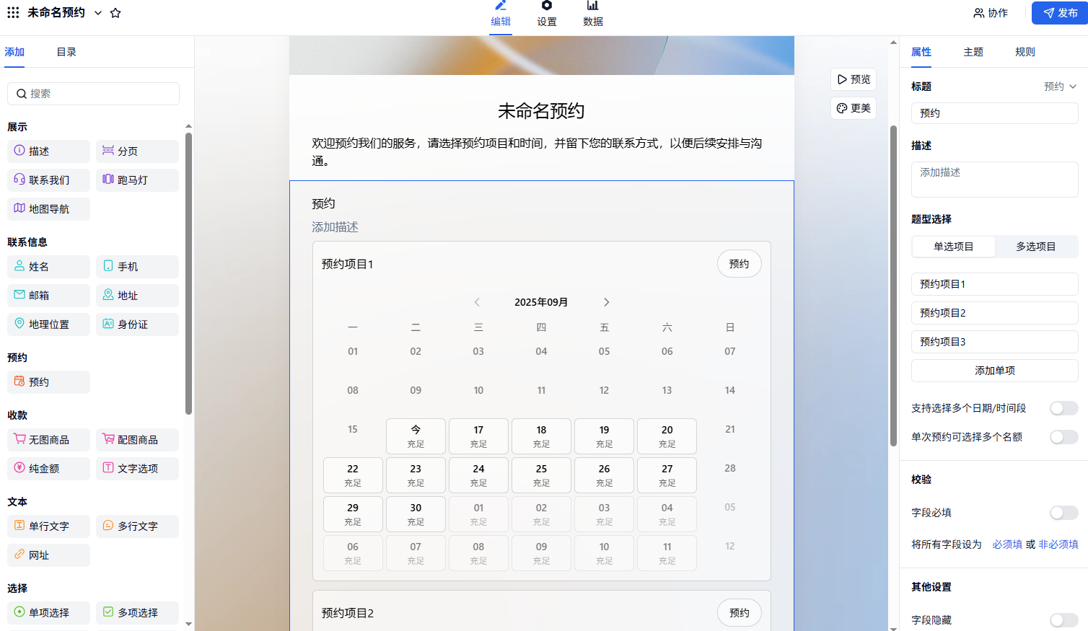Click the 添加单项 button
1088x631 pixels.
994,371
